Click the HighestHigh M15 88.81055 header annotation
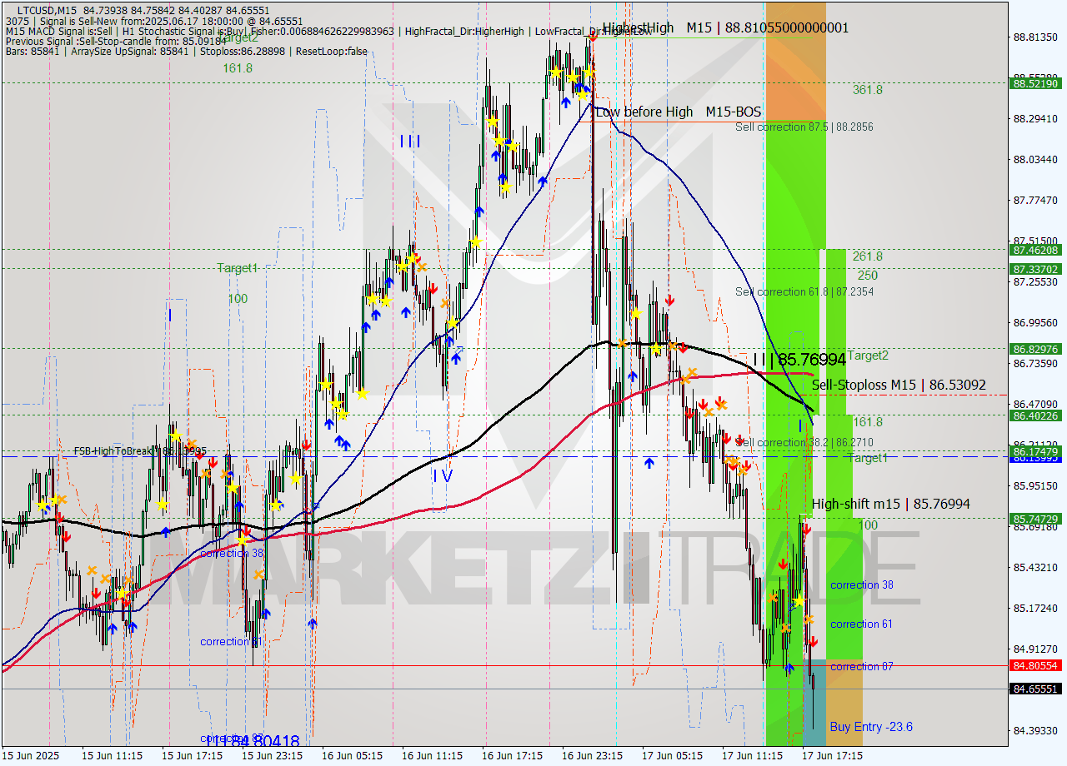 click(725, 27)
